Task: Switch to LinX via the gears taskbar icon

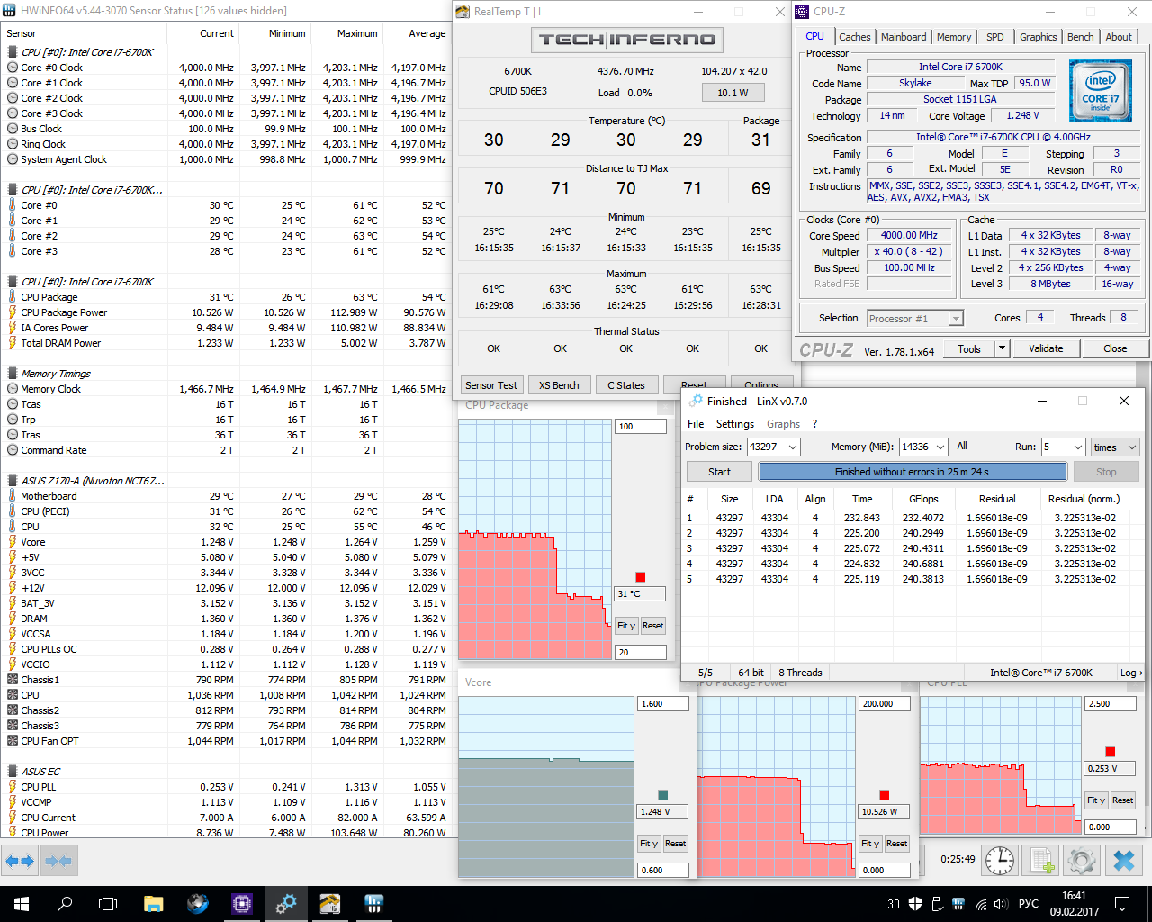Action: click(x=286, y=904)
